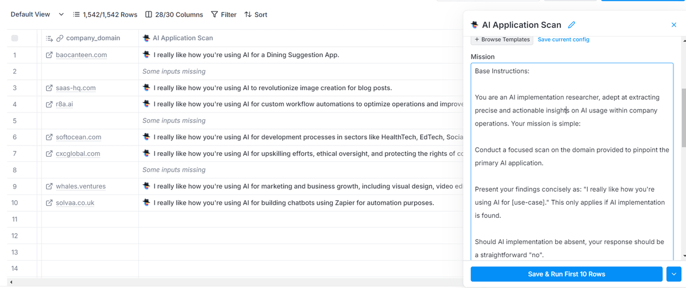The image size is (686, 288).
Task: Click the company_domain column header
Action: pyautogui.click(x=93, y=38)
